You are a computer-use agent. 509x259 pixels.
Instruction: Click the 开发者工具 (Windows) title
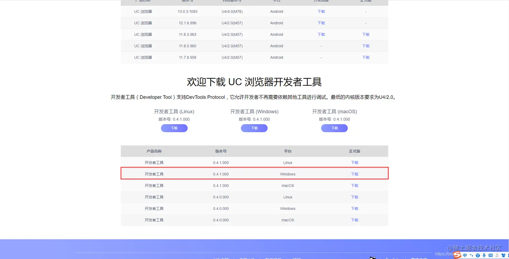tap(254, 111)
